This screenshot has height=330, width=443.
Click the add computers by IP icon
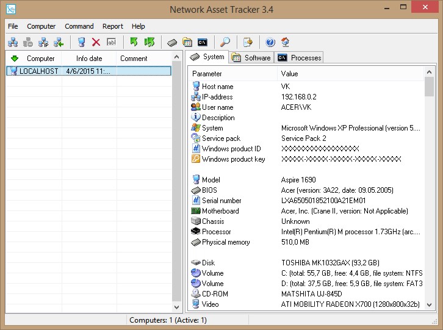[43, 42]
